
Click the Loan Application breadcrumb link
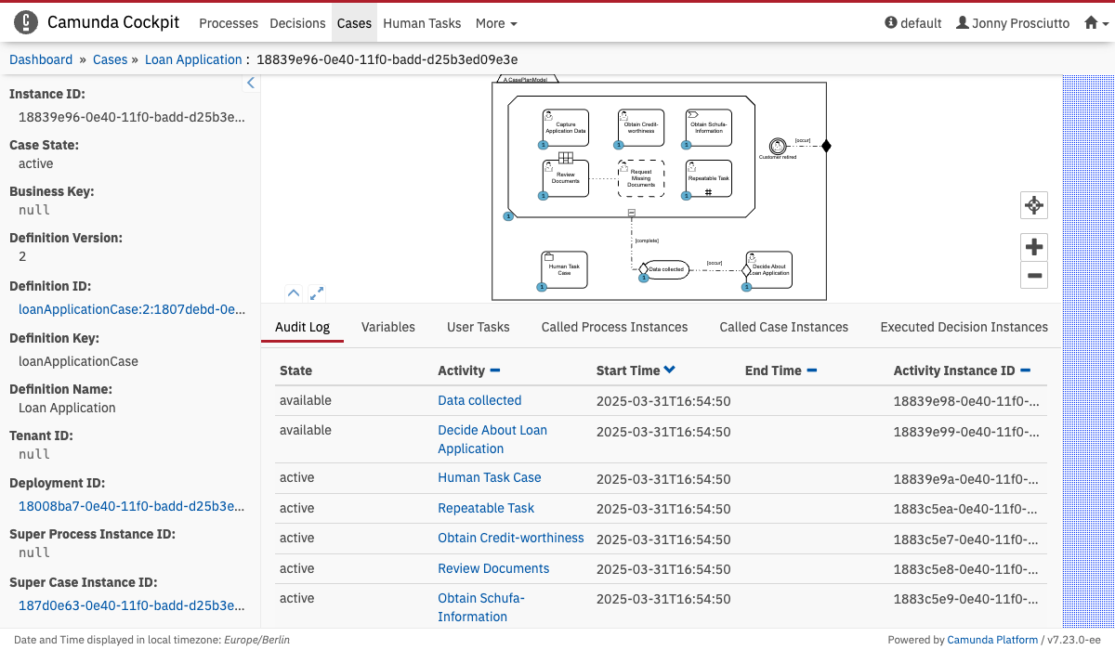193,59
